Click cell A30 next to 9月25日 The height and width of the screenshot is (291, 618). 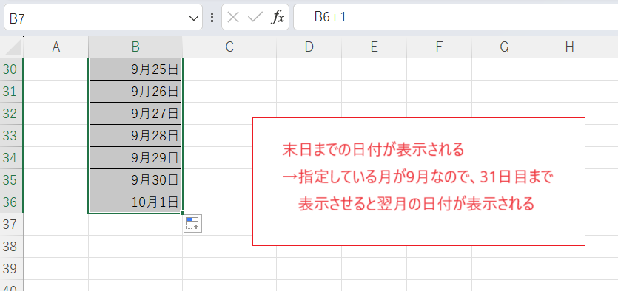tap(56, 69)
